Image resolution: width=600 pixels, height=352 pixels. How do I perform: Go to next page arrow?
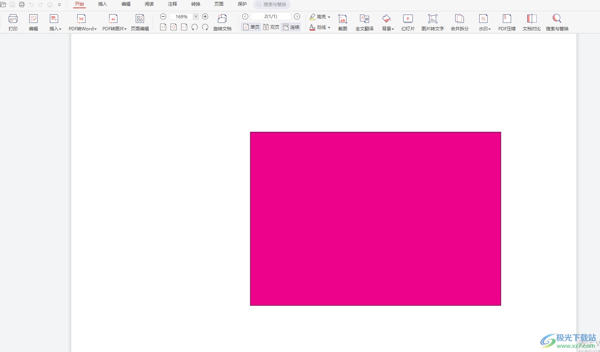[x=297, y=16]
